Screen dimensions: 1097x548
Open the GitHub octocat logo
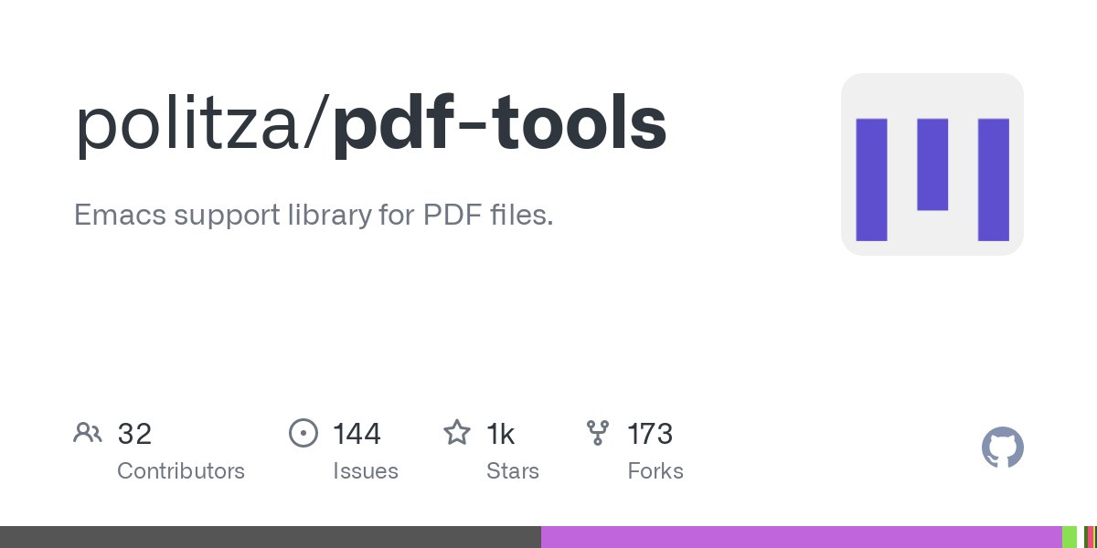[x=1002, y=448]
